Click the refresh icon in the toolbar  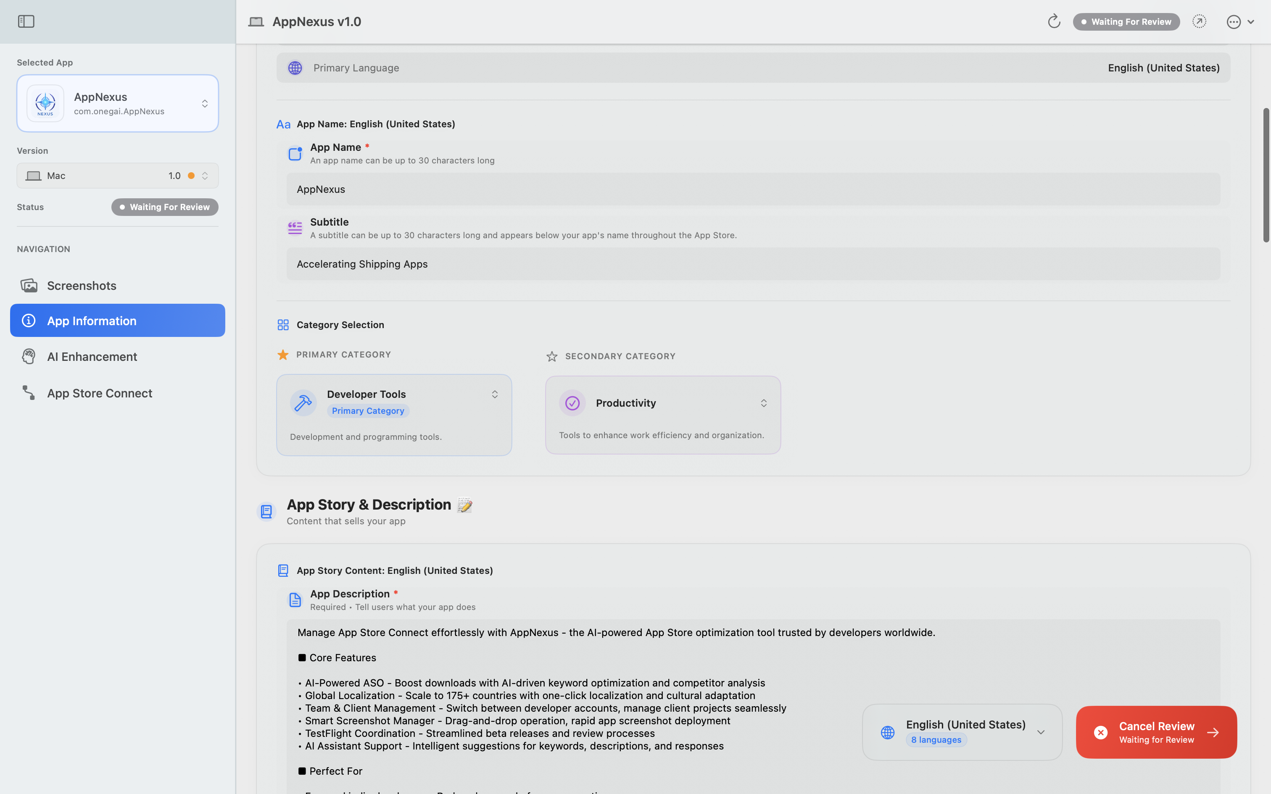(1054, 21)
